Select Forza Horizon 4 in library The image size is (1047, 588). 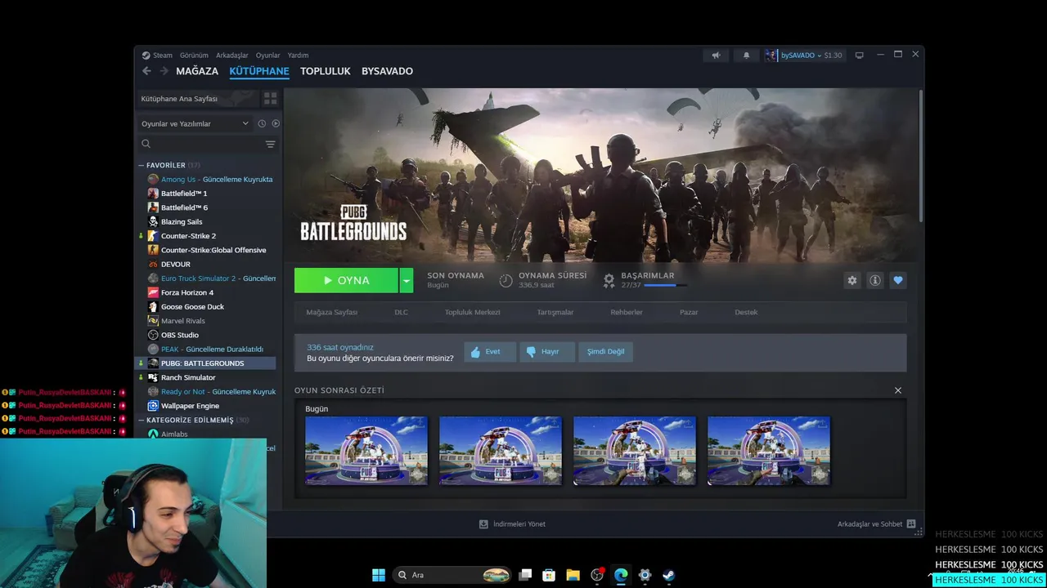pos(186,292)
